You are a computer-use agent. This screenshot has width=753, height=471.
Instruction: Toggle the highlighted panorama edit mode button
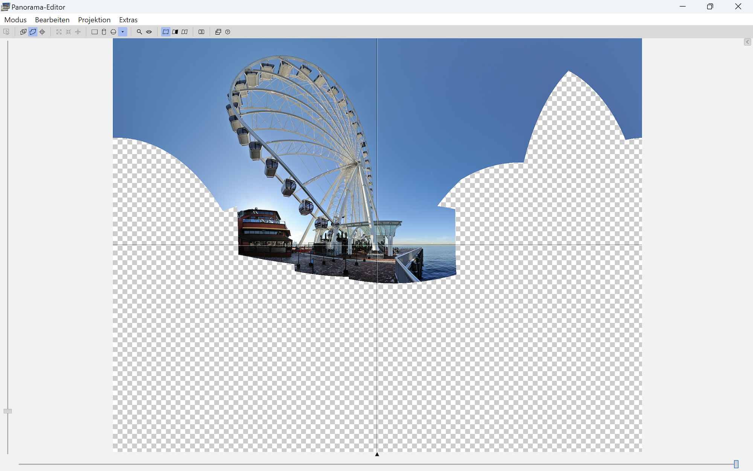pyautogui.click(x=33, y=32)
